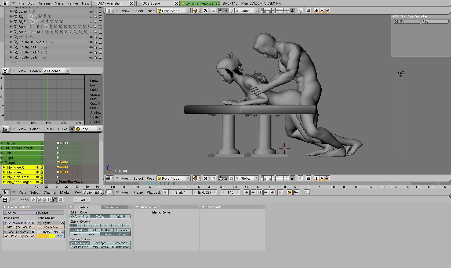The width and height of the screenshot is (451, 268).
Task: Click the key icon in timeline header
Action: pyautogui.click(x=296, y=192)
